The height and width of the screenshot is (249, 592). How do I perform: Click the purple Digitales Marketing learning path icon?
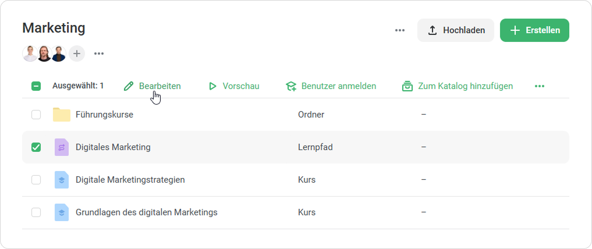coord(61,147)
